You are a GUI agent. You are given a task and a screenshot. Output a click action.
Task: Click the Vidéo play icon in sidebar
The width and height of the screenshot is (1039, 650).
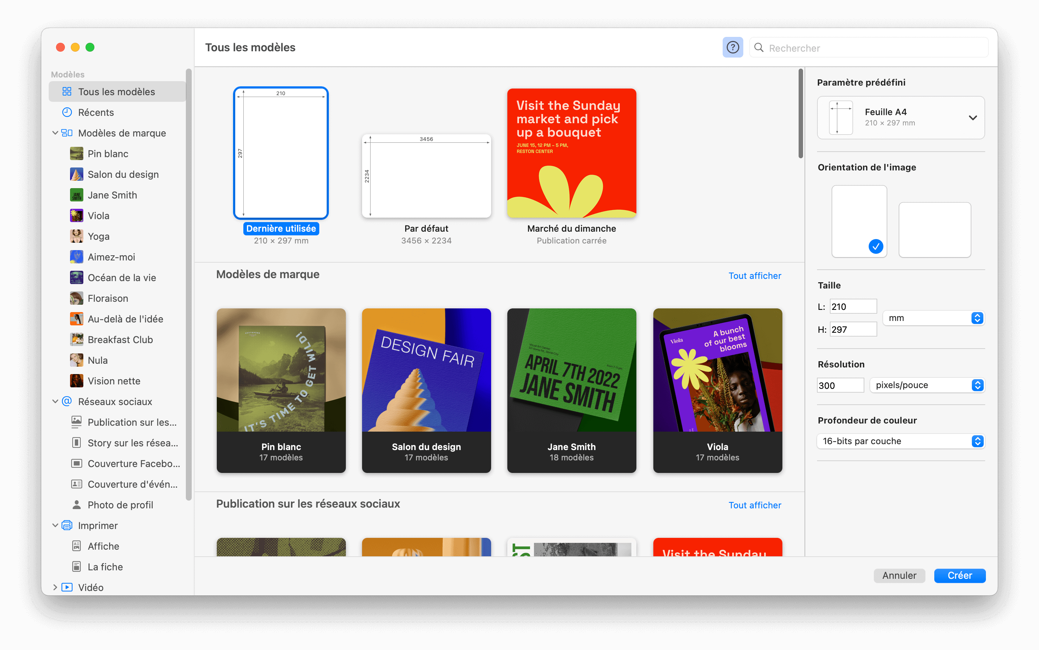67,587
